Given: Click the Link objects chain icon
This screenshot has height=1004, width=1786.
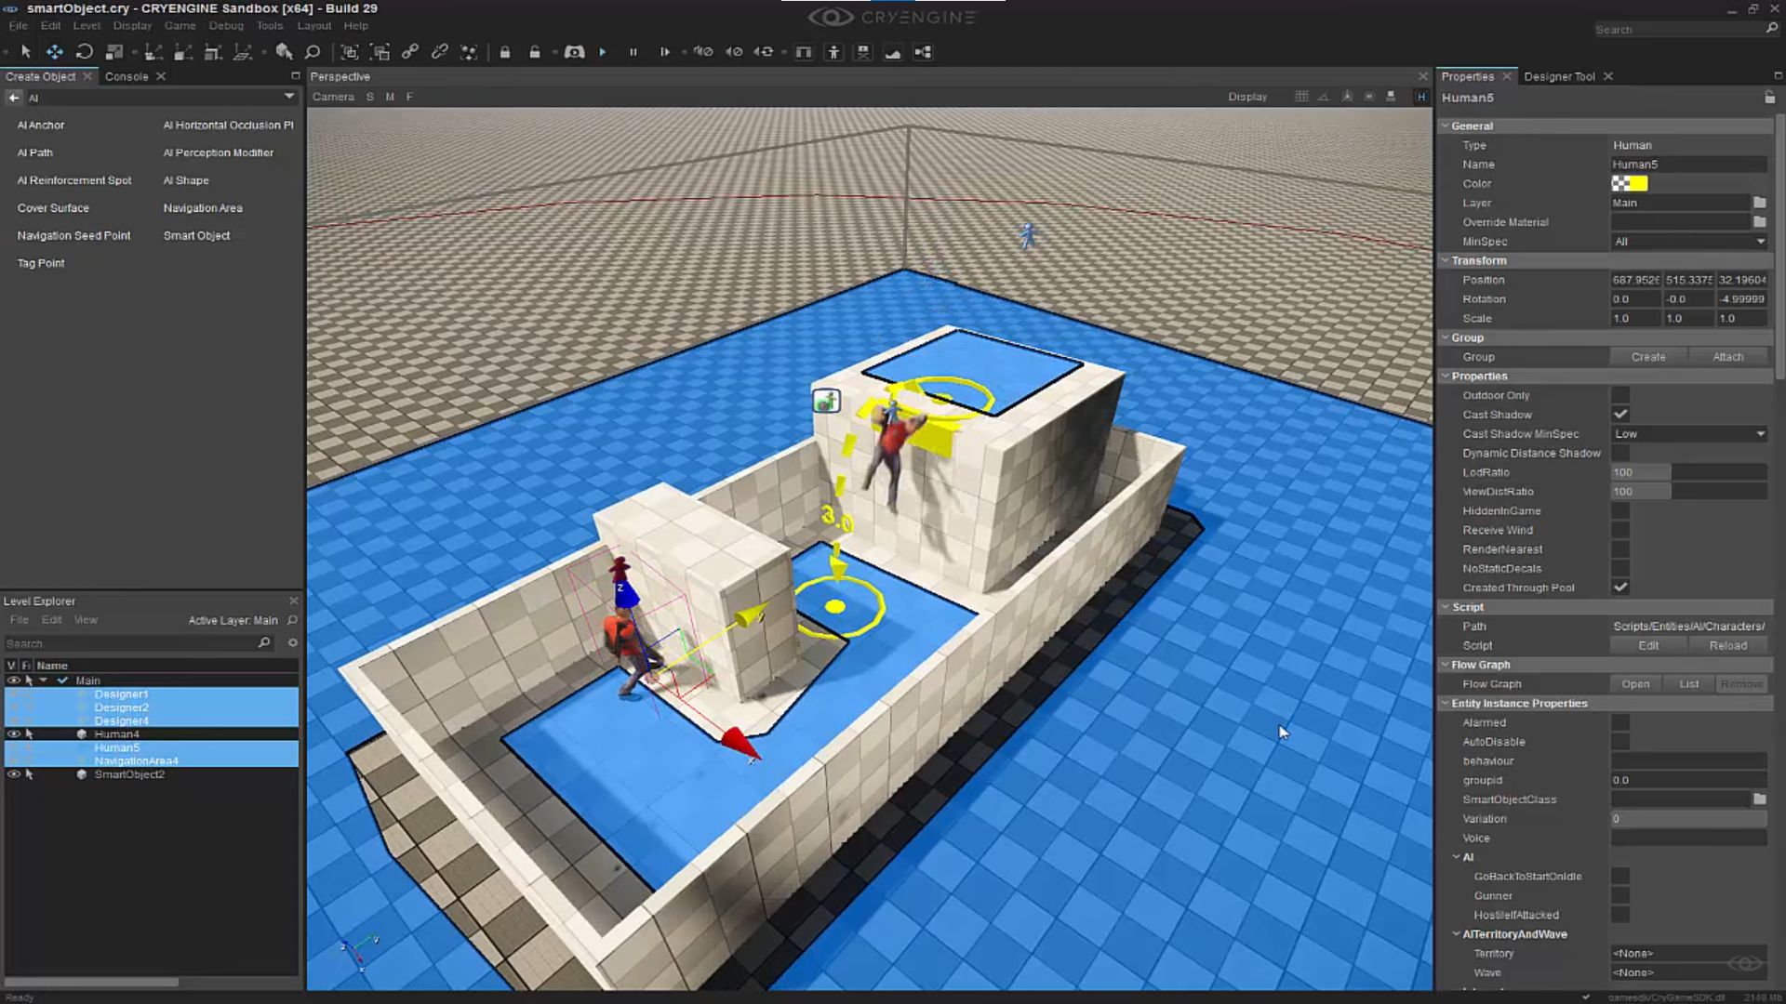Looking at the screenshot, I should (x=410, y=52).
